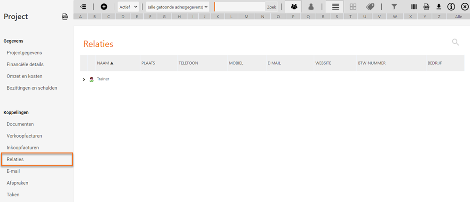470x202 pixels.
Task: Open the filter funnel icon
Action: coord(394,7)
